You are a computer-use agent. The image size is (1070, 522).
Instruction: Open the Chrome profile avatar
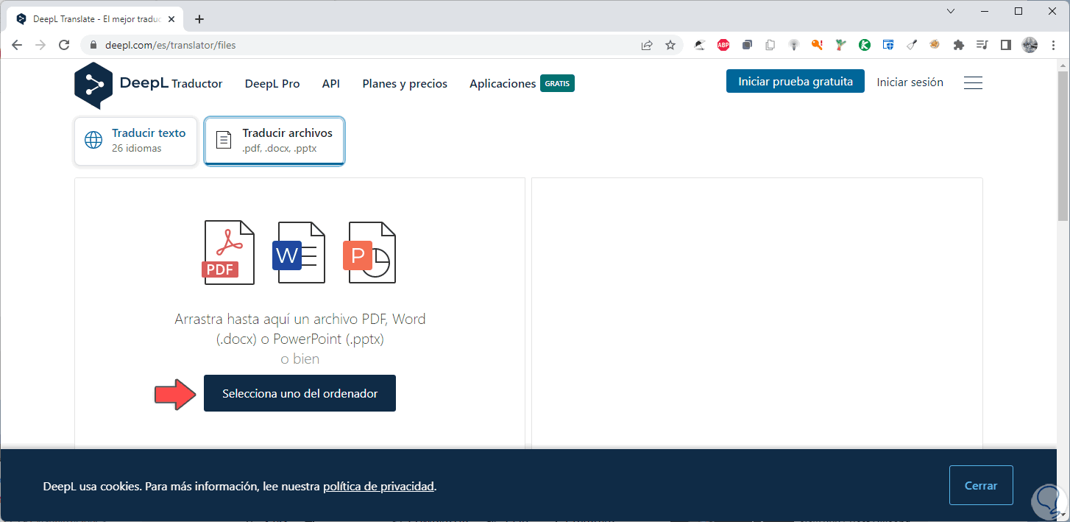click(1030, 45)
